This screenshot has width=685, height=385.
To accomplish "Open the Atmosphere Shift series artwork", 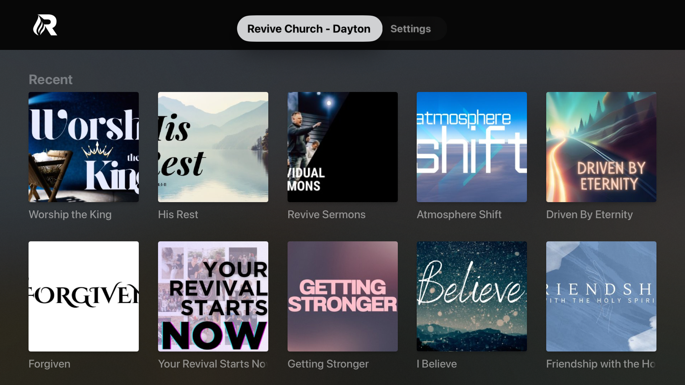I will pos(472,147).
